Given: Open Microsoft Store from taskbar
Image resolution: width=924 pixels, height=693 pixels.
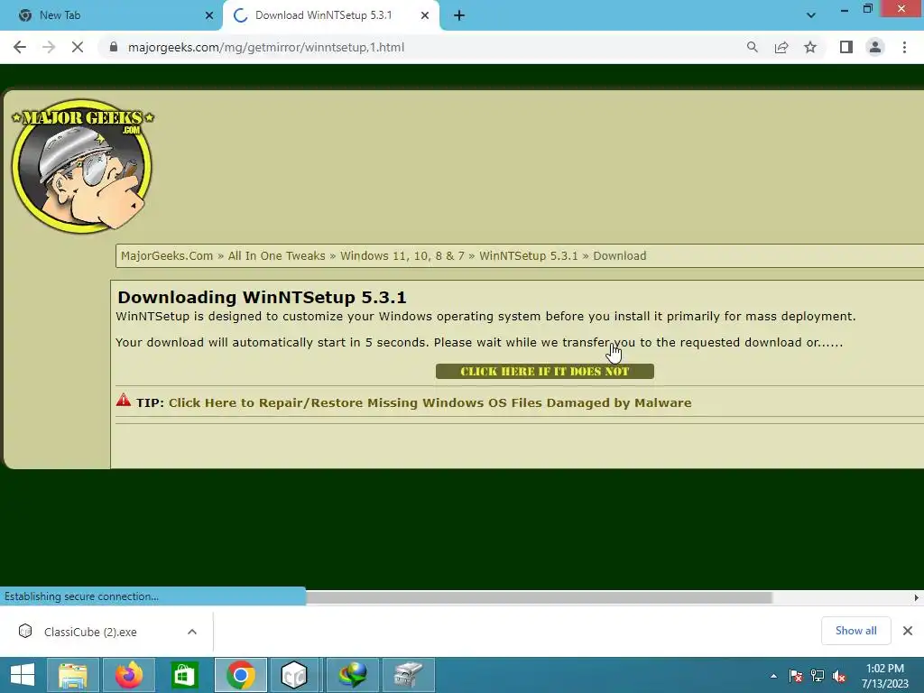Looking at the screenshot, I should tap(184, 675).
